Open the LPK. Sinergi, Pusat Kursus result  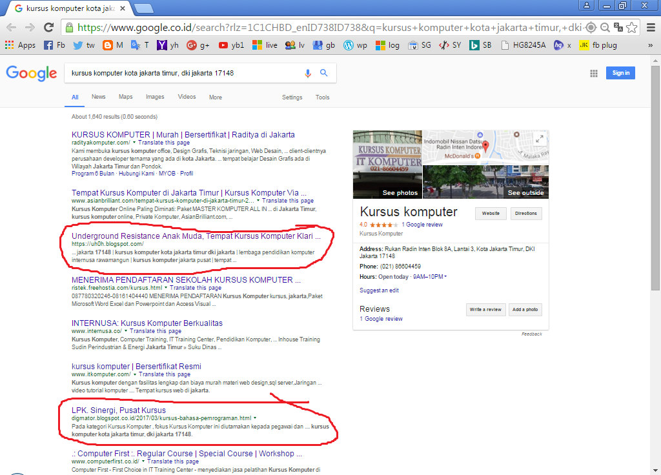pos(119,410)
